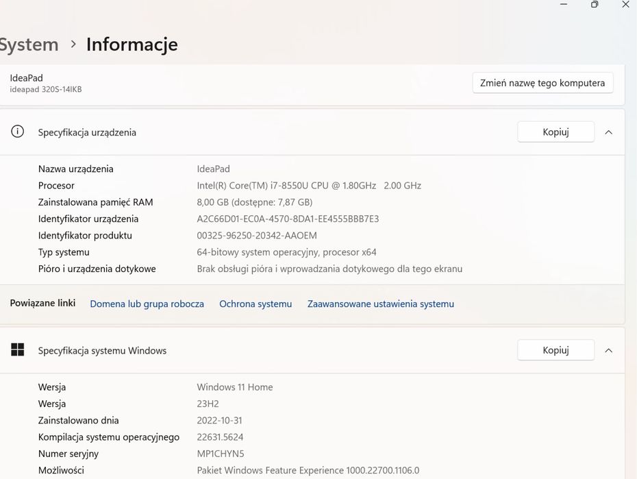This screenshot has width=637, height=479.
Task: Click the Informacje breadcrumb title
Action: pos(132,45)
